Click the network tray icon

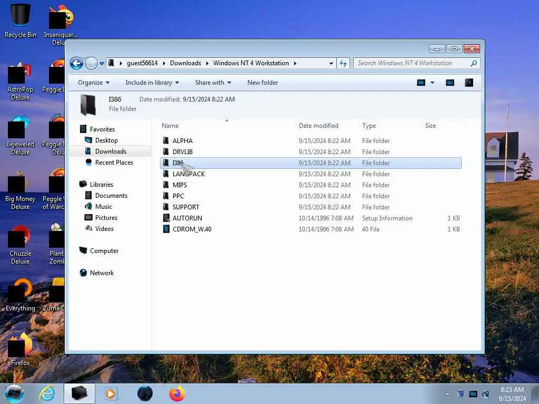pyautogui.click(x=473, y=394)
